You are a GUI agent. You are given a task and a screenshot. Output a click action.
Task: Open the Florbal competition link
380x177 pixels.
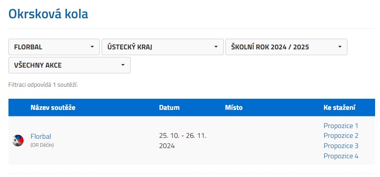tap(41, 137)
